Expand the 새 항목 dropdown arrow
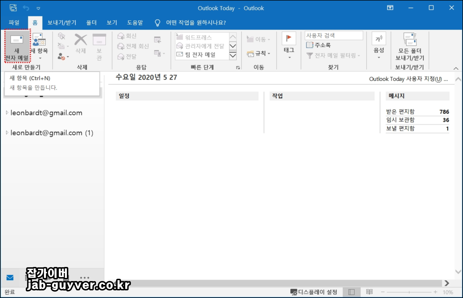This screenshot has height=298, width=463. tap(40, 58)
